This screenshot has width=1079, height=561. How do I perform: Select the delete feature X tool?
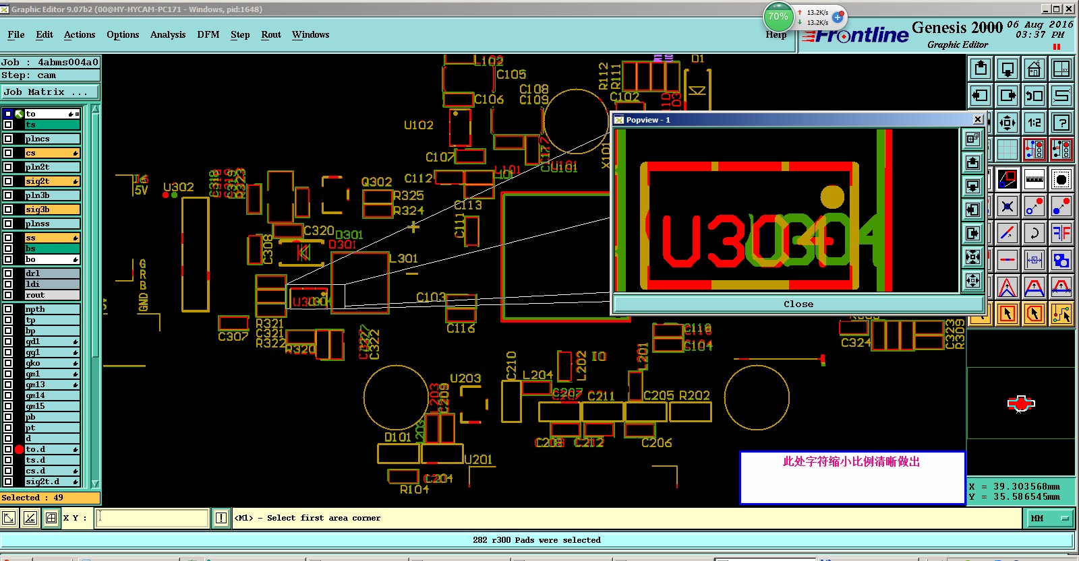(1008, 206)
